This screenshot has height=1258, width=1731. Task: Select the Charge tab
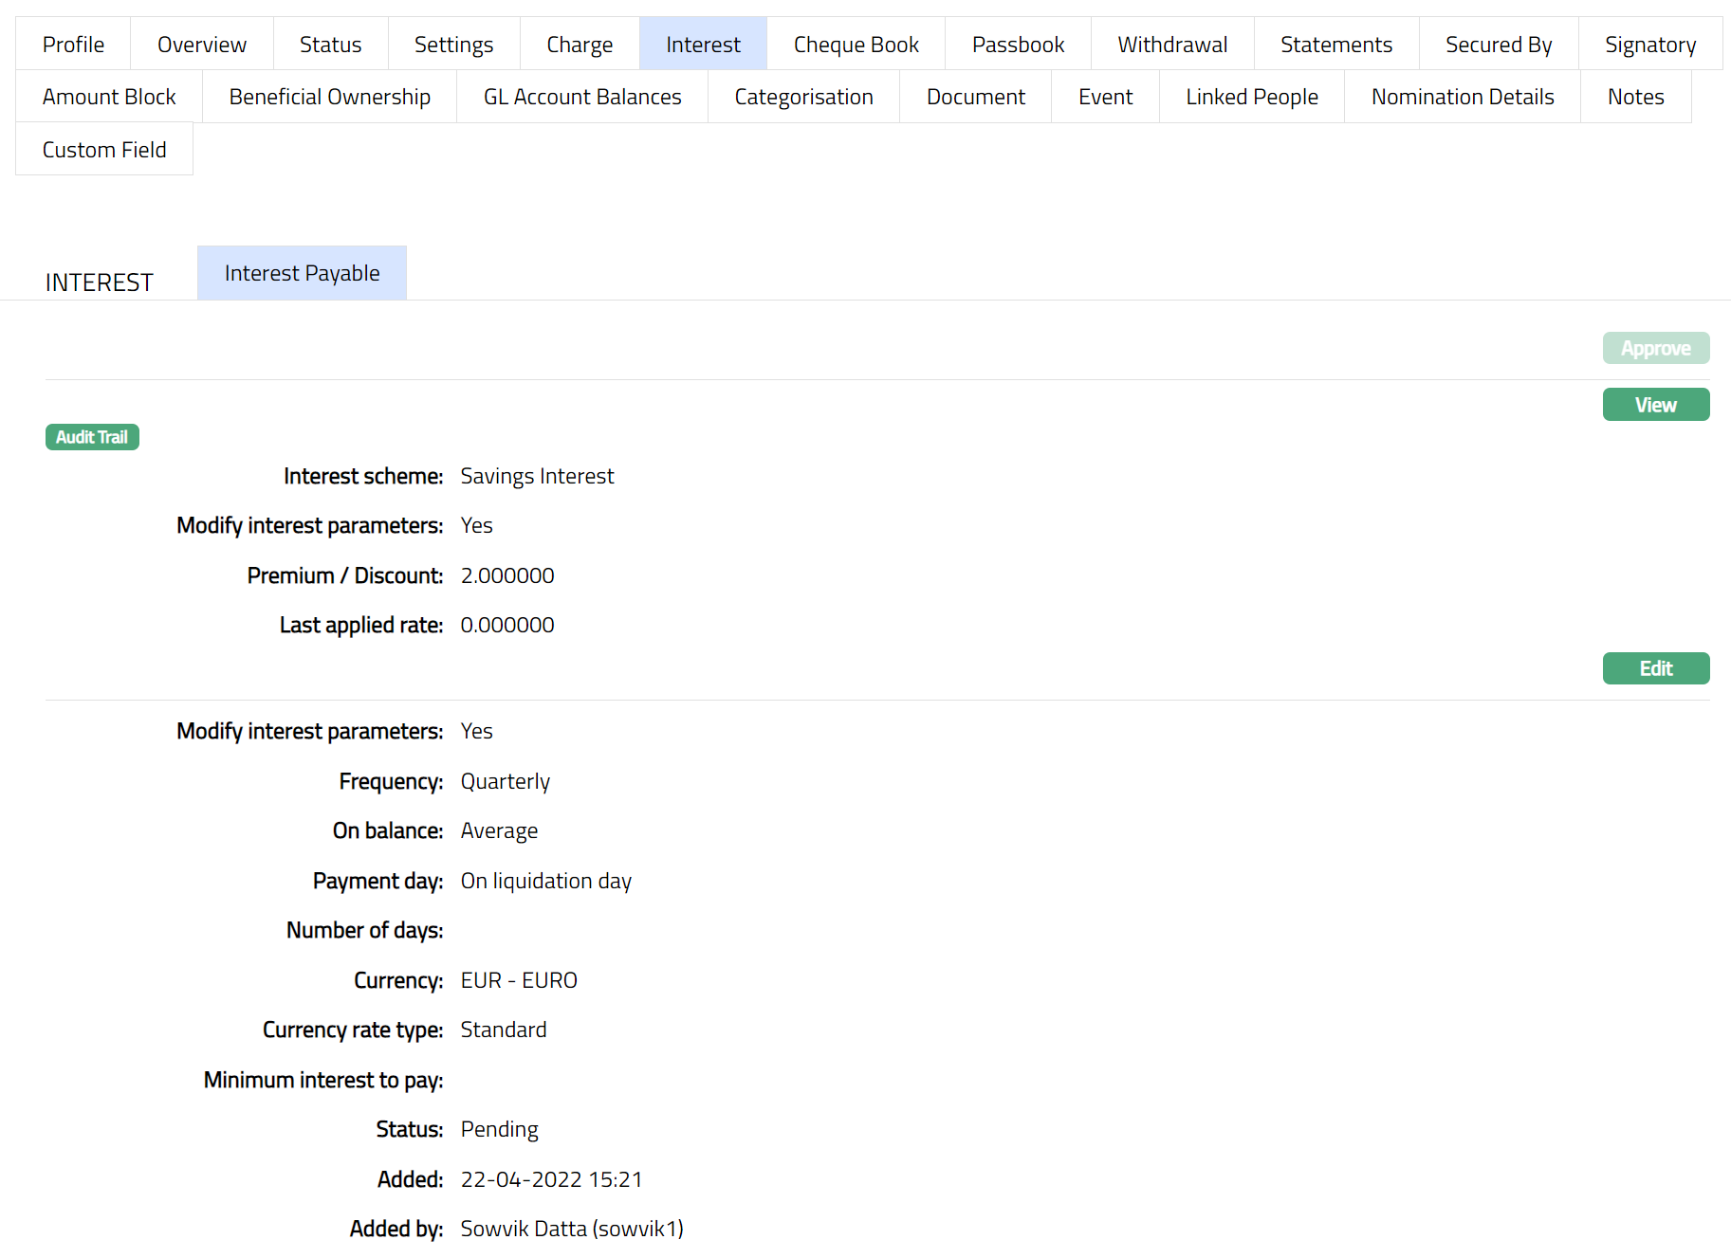[580, 45]
